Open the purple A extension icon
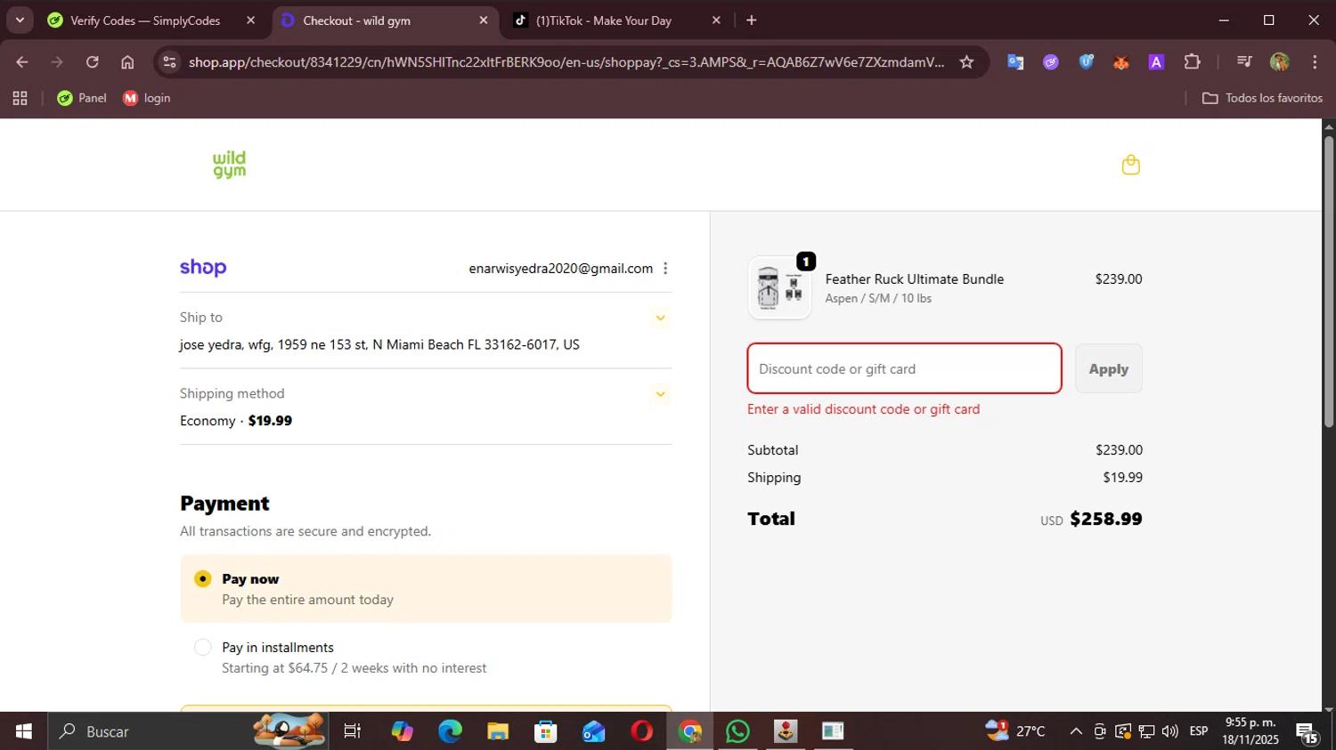The height and width of the screenshot is (750, 1336). pyautogui.click(x=1156, y=61)
